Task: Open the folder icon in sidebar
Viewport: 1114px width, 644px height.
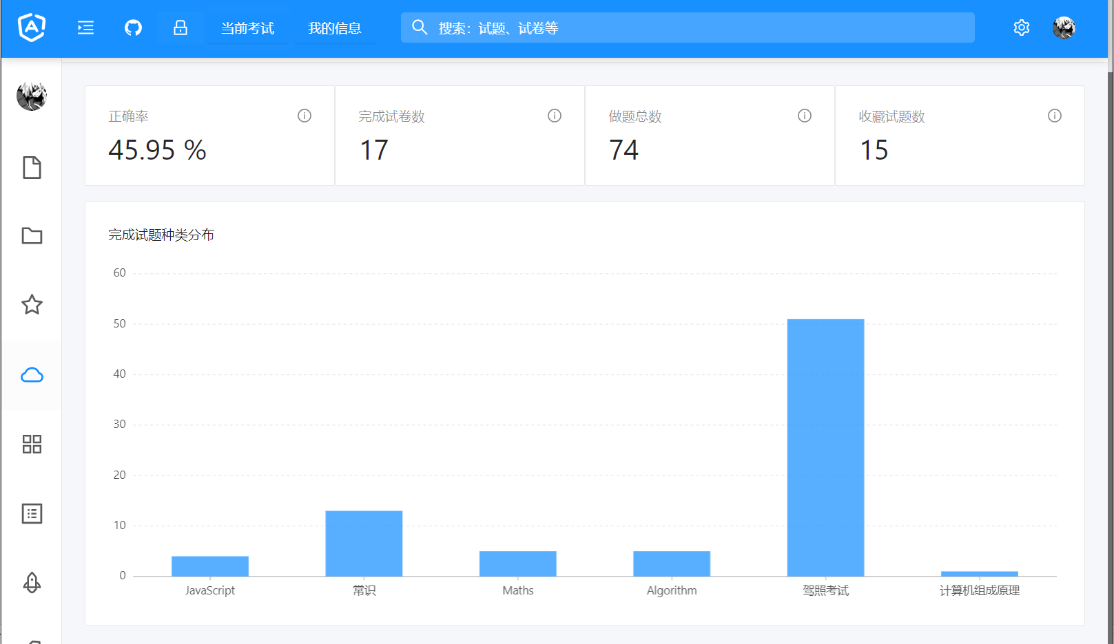Action: 32,236
